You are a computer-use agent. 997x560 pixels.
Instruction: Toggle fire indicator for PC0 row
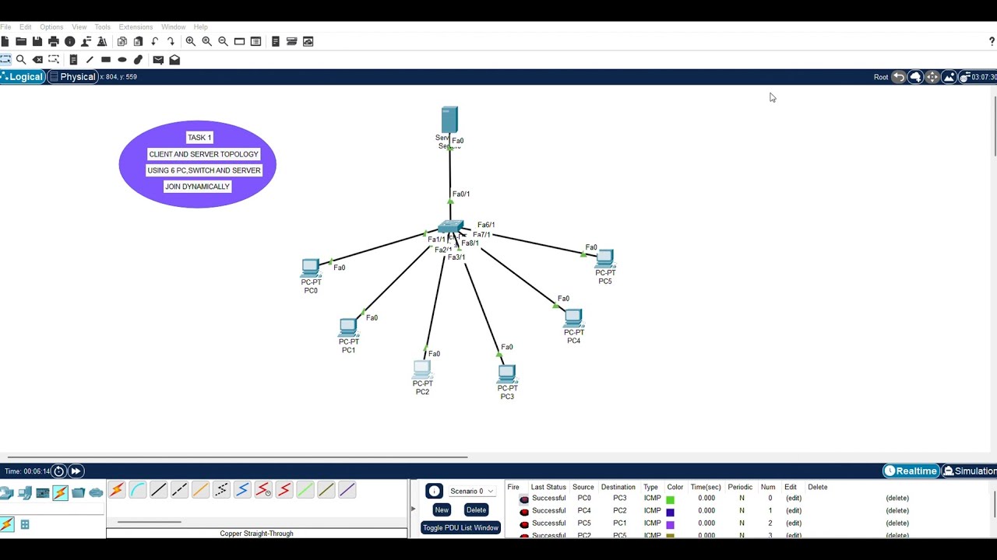(x=524, y=499)
